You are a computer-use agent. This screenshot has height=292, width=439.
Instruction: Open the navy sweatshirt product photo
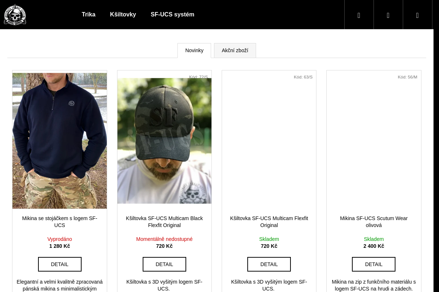tap(60, 141)
